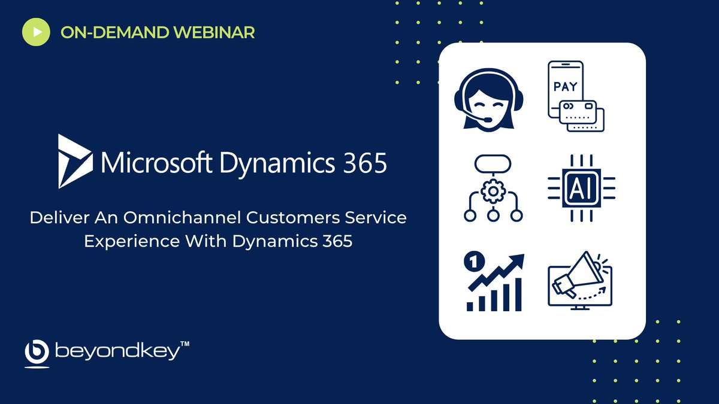The height and width of the screenshot is (404, 719).
Task: Click the Dynamics 365 arrow logo mark
Action: coord(75,162)
